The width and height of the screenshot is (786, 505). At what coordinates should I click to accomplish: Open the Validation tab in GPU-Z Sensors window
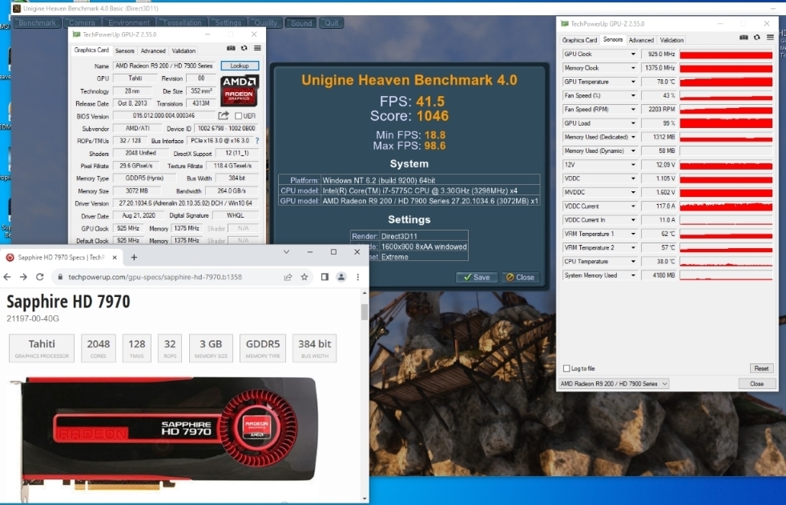671,40
